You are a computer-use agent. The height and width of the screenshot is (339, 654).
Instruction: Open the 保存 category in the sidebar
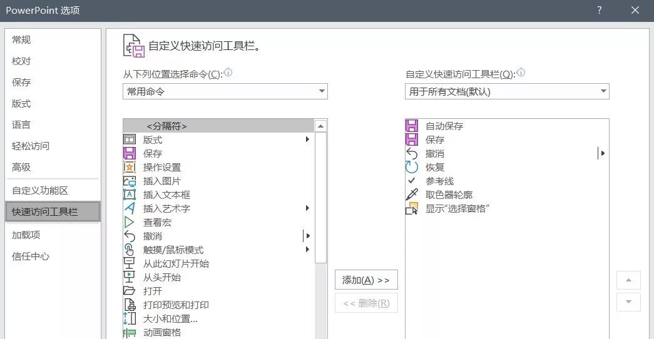[x=53, y=82]
